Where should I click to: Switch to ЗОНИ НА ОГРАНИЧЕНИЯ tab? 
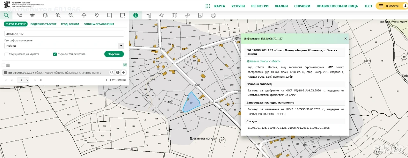[x=99, y=24]
